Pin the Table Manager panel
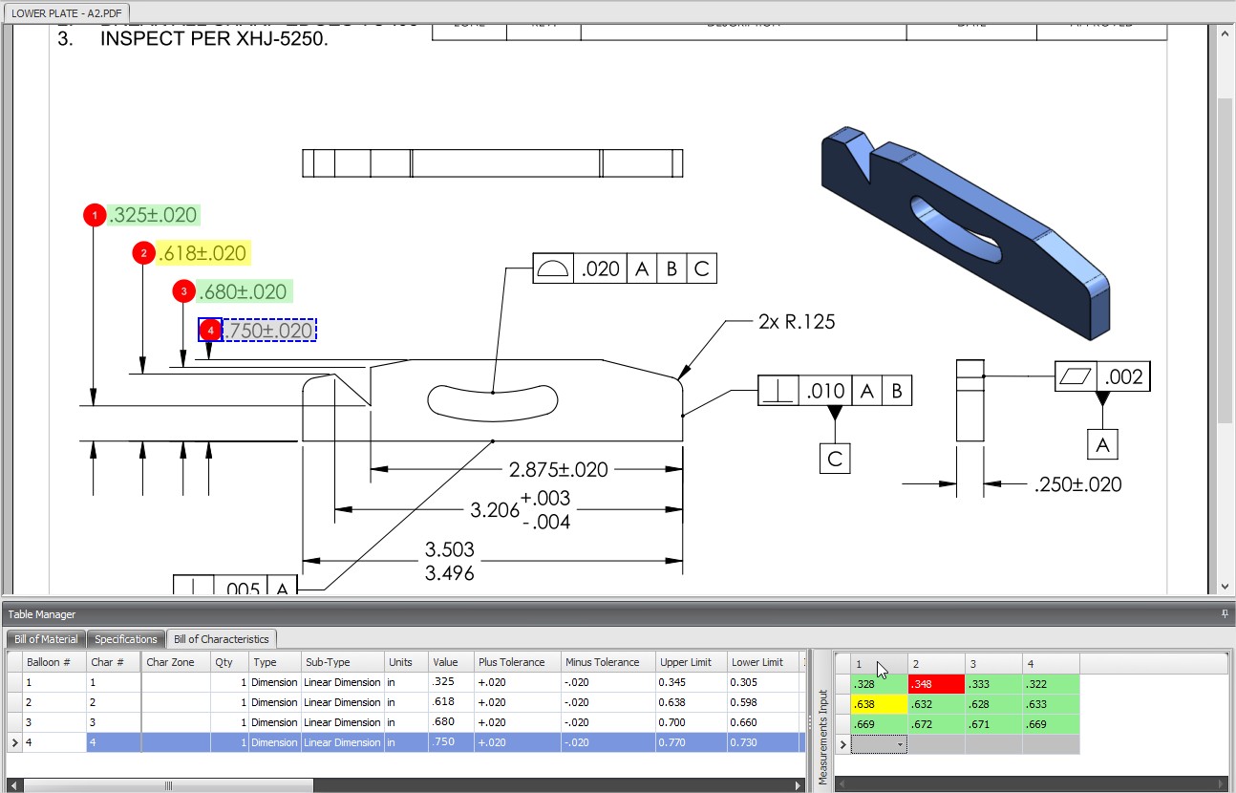The width and height of the screenshot is (1236, 793). point(1225,614)
